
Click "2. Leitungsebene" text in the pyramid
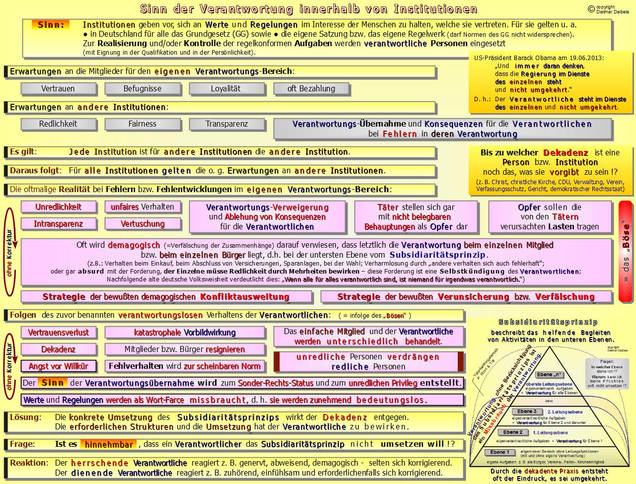point(565,412)
